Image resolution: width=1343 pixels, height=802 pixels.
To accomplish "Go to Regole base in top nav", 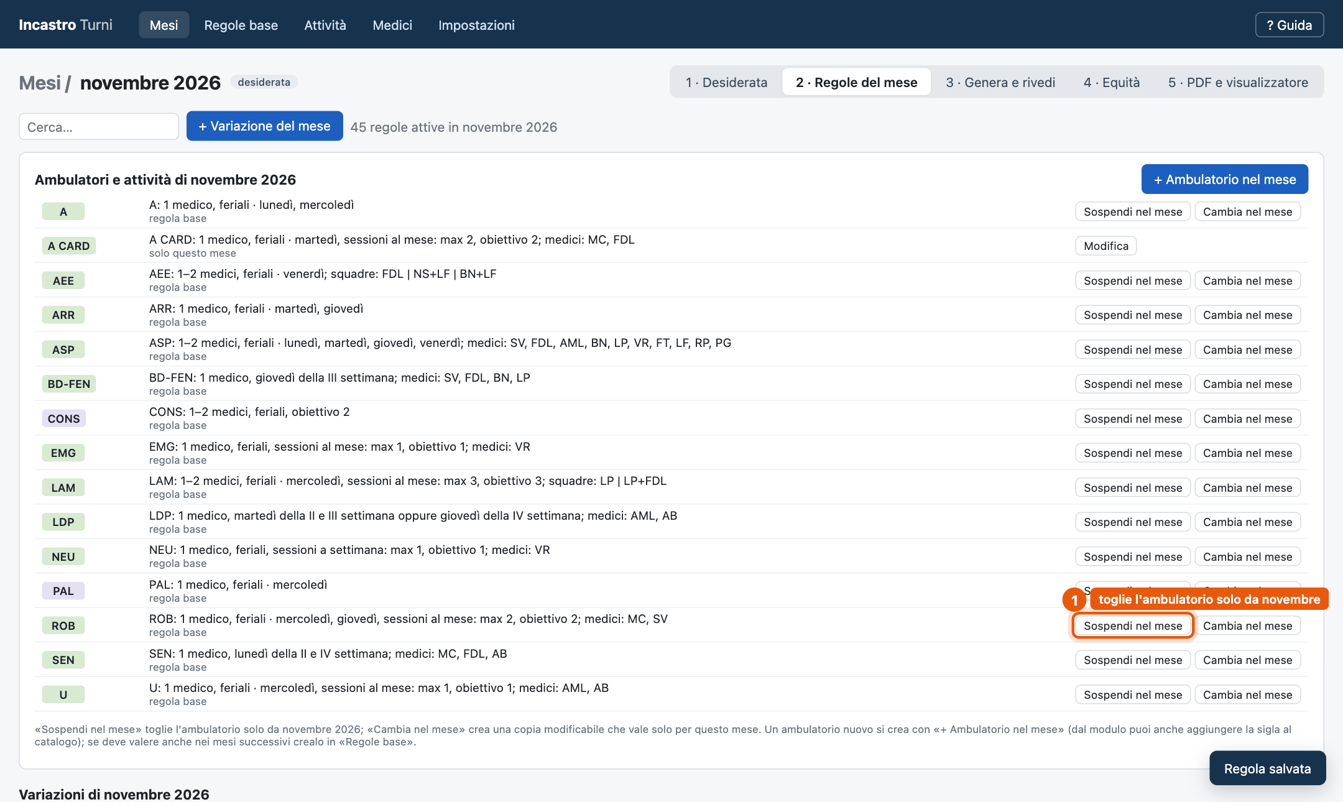I will (x=241, y=25).
